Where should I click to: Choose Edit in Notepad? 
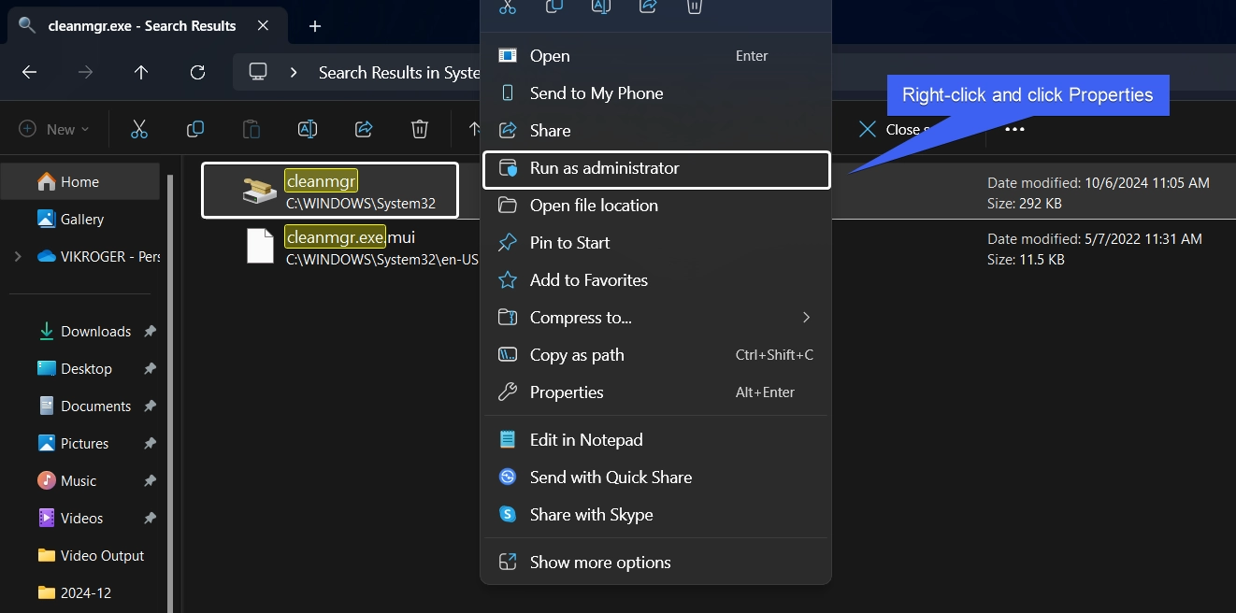coord(654,440)
